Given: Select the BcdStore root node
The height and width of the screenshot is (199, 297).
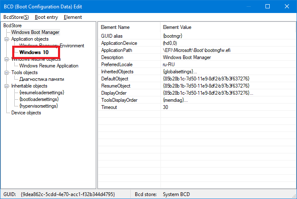Looking at the screenshot, I should coord(13,26).
